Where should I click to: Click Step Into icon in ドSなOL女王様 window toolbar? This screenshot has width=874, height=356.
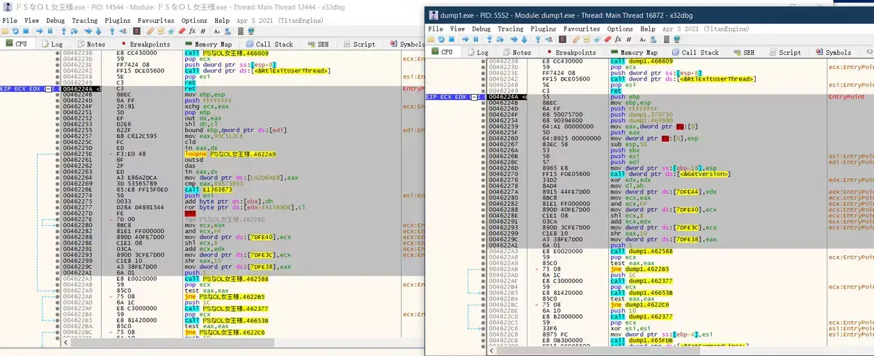[64, 31]
